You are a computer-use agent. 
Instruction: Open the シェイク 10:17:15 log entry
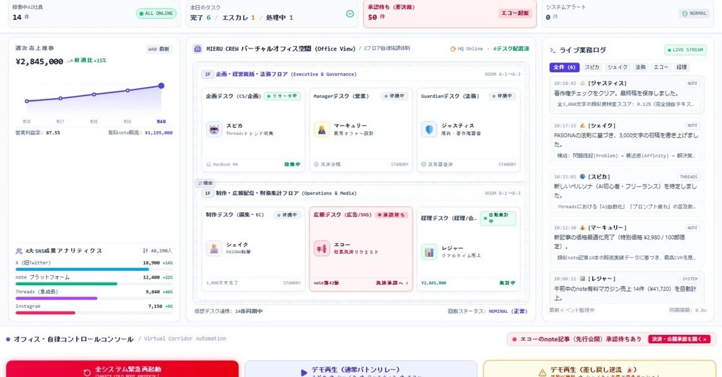(626, 141)
